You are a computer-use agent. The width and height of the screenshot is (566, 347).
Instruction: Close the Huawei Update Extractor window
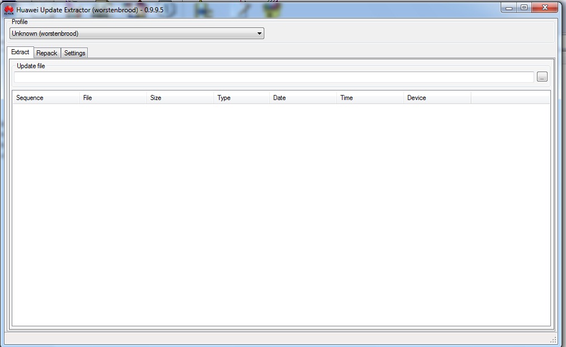tap(545, 8)
